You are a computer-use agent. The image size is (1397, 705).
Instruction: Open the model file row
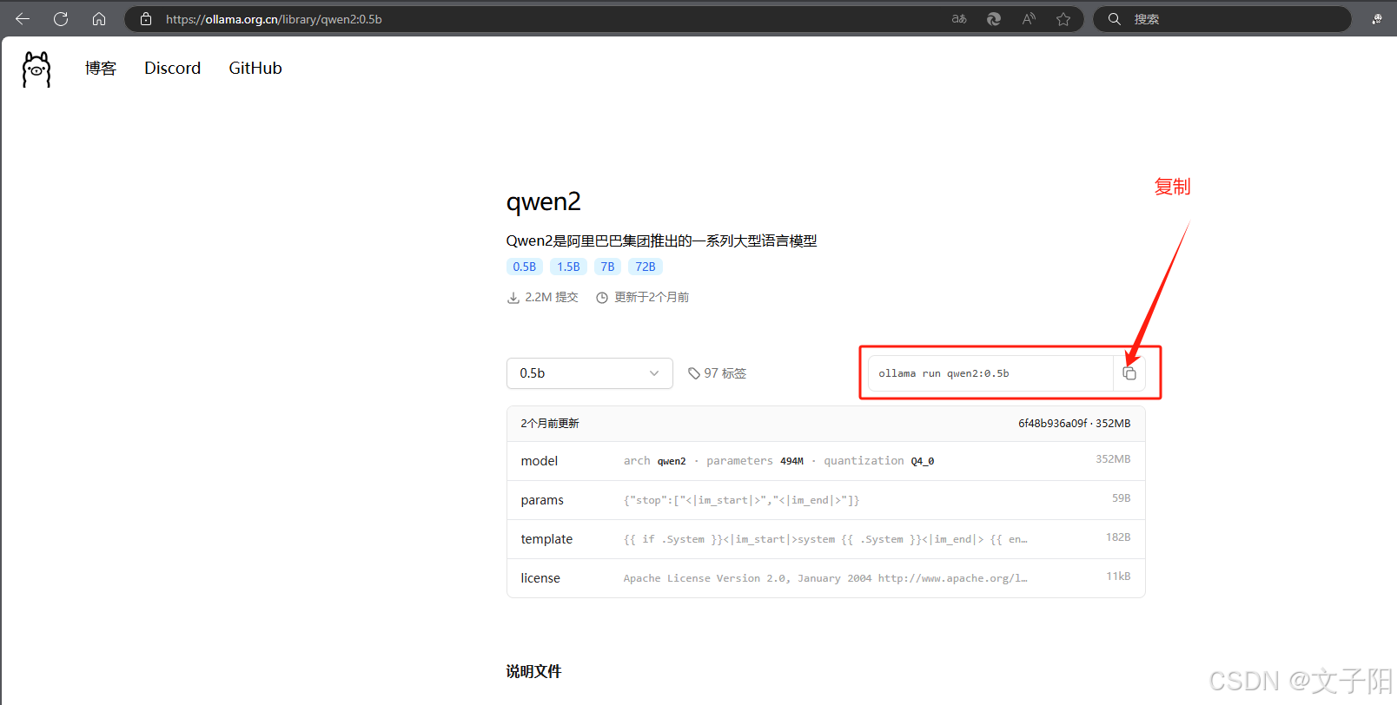[825, 461]
